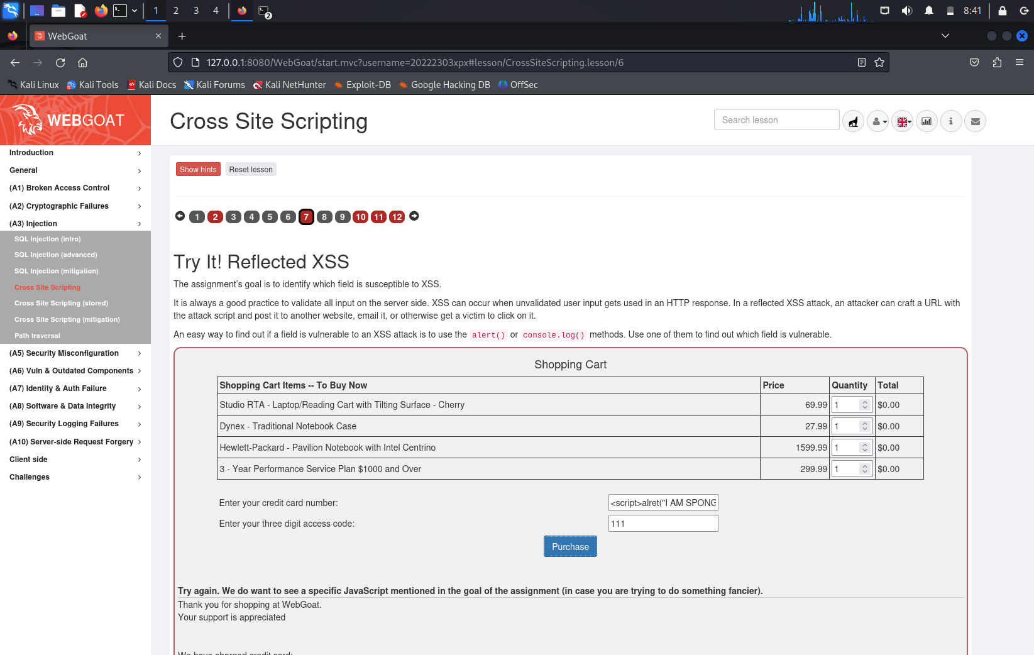1034x655 pixels.
Task: Click the Reset lesson button
Action: click(x=251, y=170)
